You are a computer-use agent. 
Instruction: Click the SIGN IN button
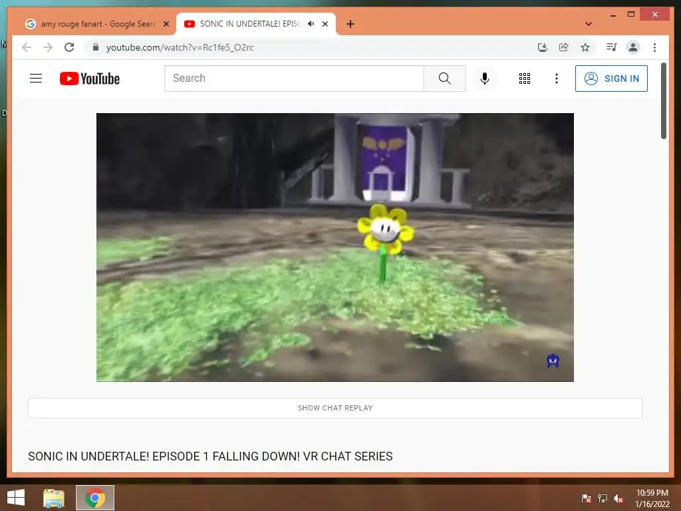tap(611, 79)
